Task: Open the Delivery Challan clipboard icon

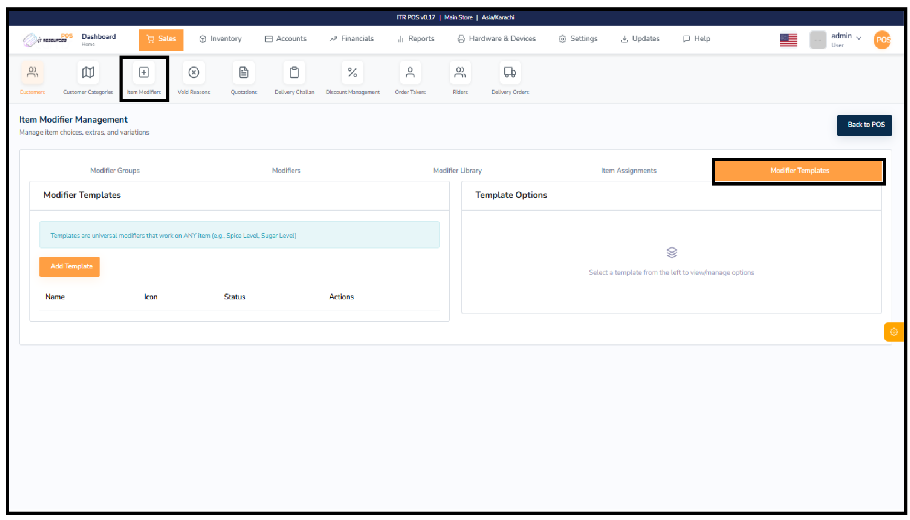Action: (x=294, y=73)
